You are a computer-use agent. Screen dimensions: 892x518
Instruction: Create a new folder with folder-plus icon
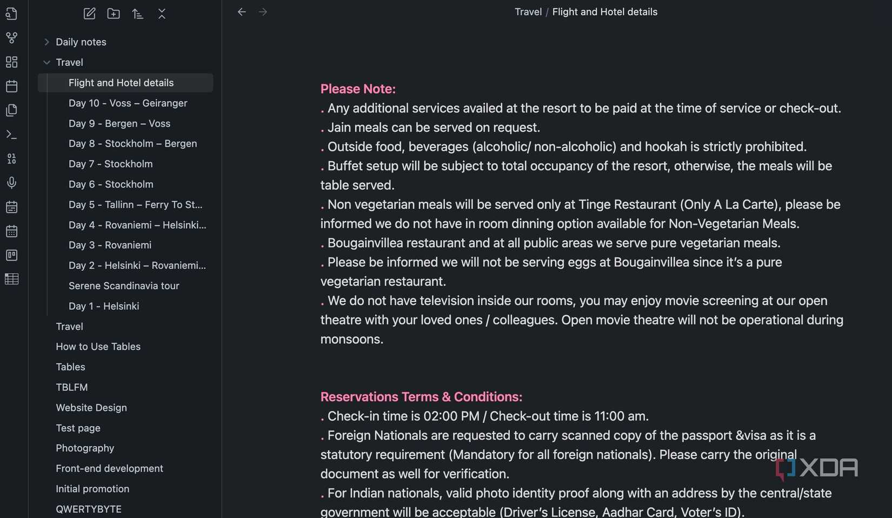[114, 14]
